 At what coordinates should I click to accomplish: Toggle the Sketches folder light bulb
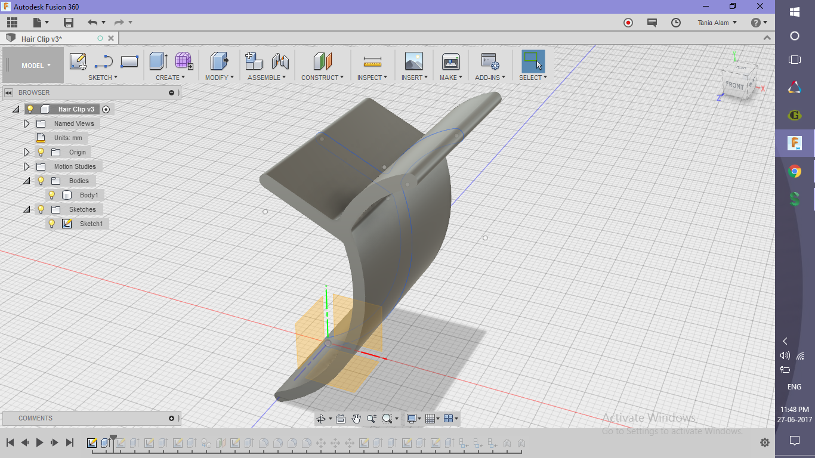point(41,209)
